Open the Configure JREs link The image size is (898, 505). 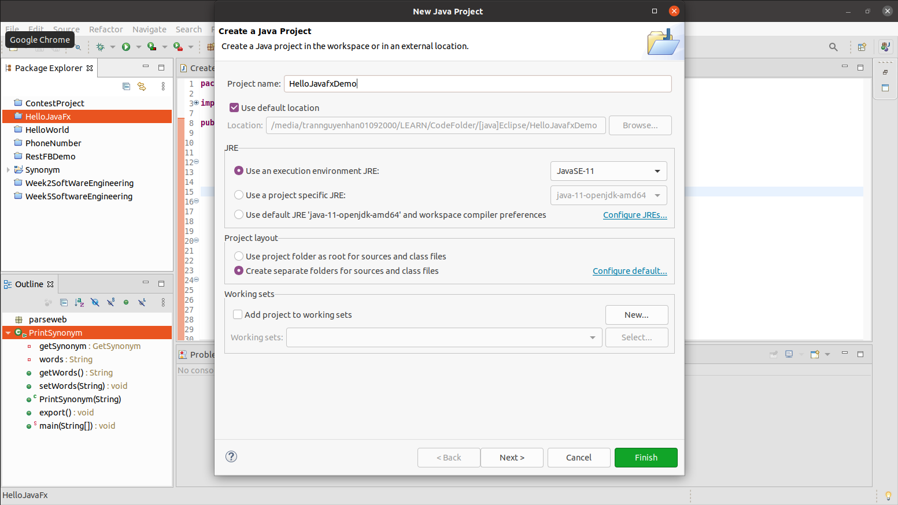[635, 215]
